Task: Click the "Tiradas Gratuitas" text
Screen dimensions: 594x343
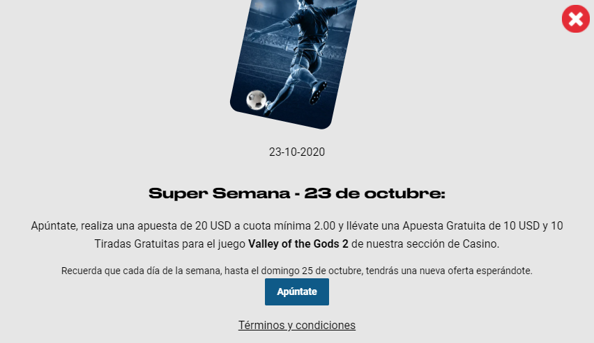Action: (x=137, y=244)
